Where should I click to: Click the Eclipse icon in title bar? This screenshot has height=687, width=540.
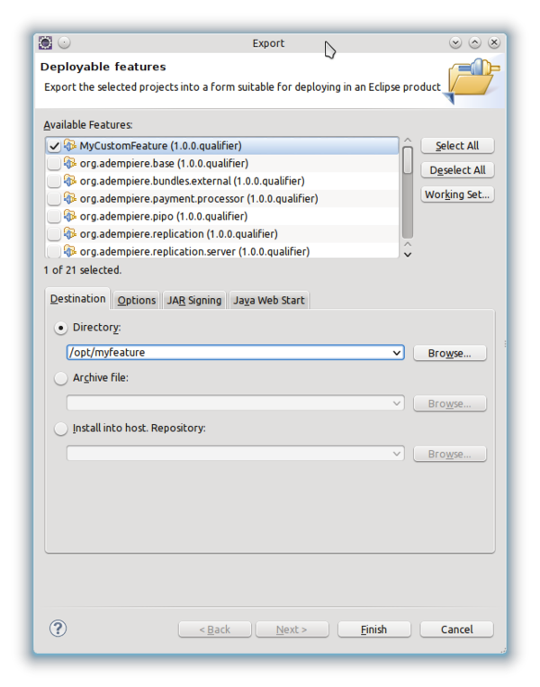[x=45, y=43]
